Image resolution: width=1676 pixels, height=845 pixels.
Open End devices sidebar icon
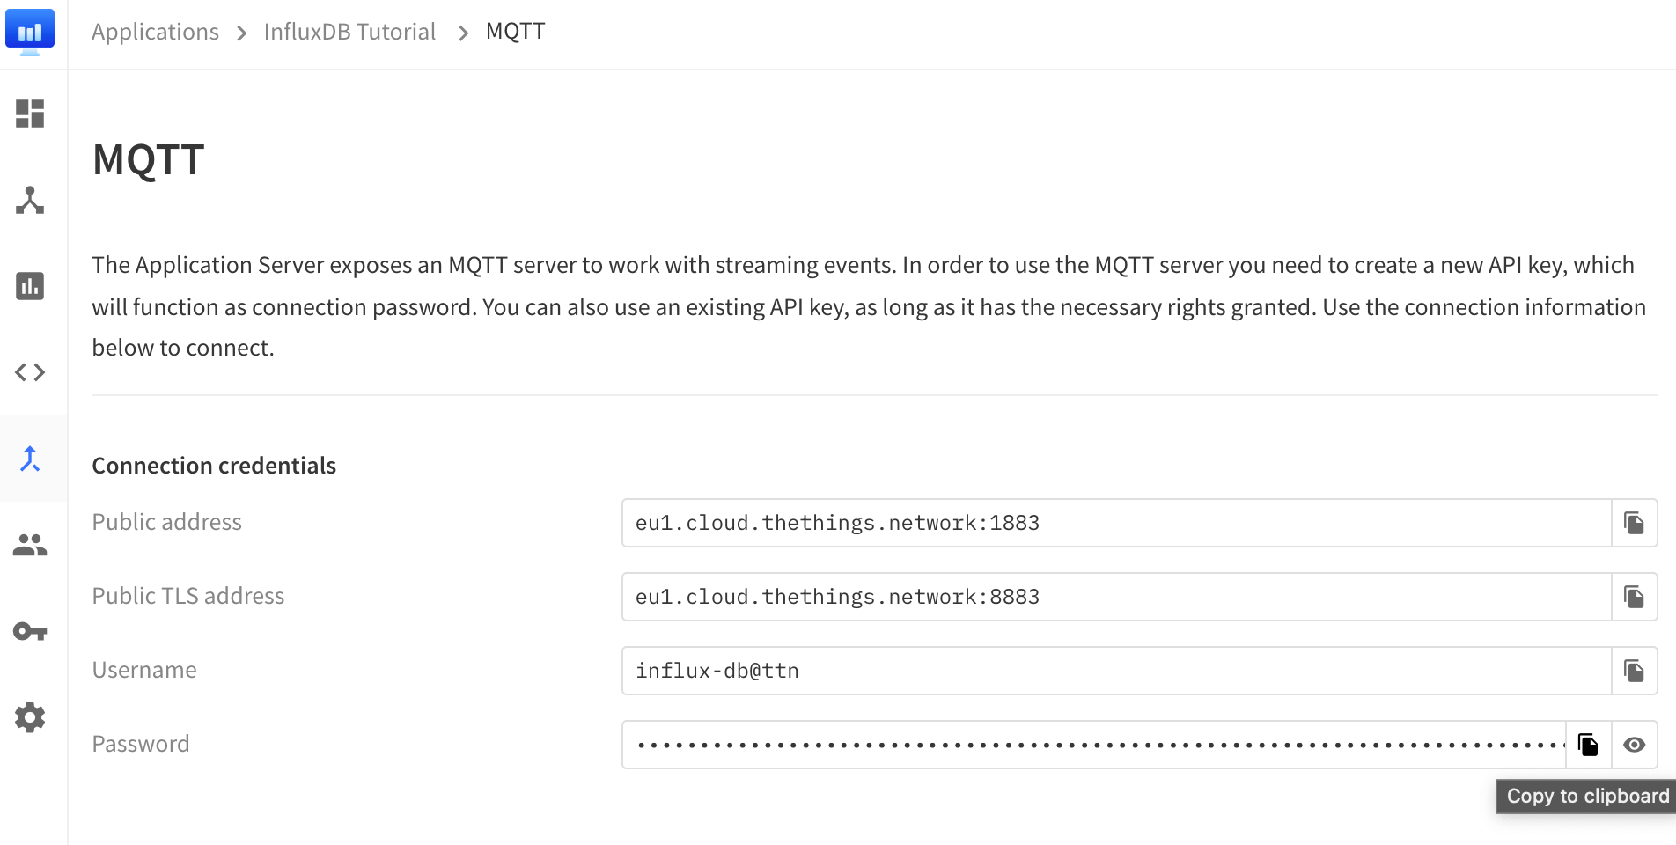click(30, 200)
